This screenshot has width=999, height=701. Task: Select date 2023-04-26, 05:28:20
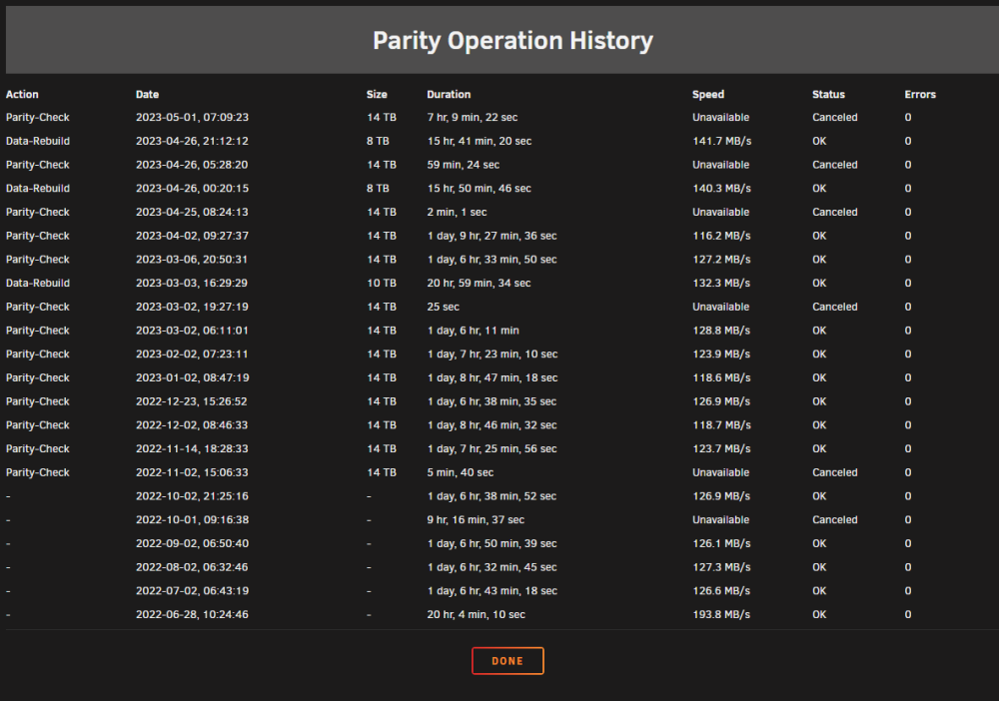[x=192, y=165]
